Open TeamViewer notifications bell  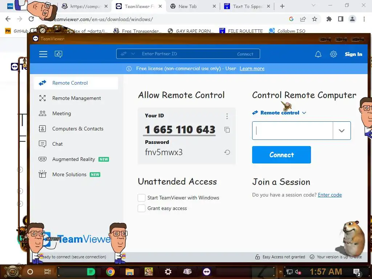318,54
